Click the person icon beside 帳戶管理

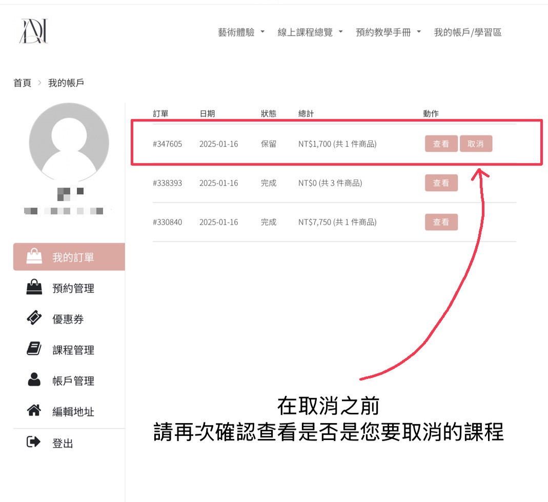(34, 380)
